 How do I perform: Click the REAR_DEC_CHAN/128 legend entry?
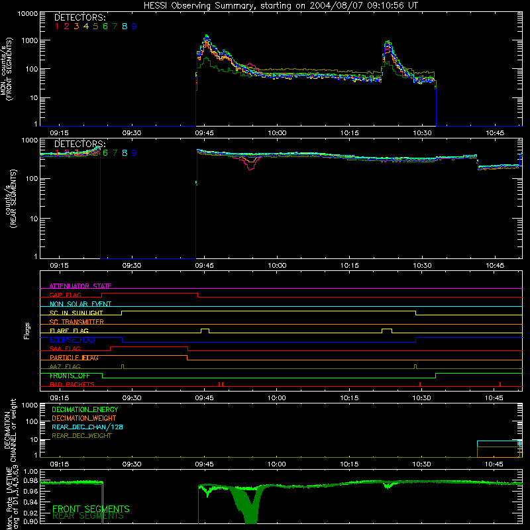[x=87, y=427]
